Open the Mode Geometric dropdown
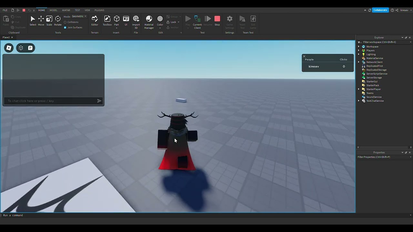413x232 pixels. coord(79,16)
